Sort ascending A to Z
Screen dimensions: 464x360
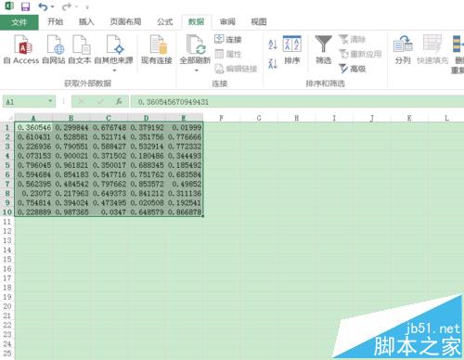pyautogui.click(x=273, y=45)
